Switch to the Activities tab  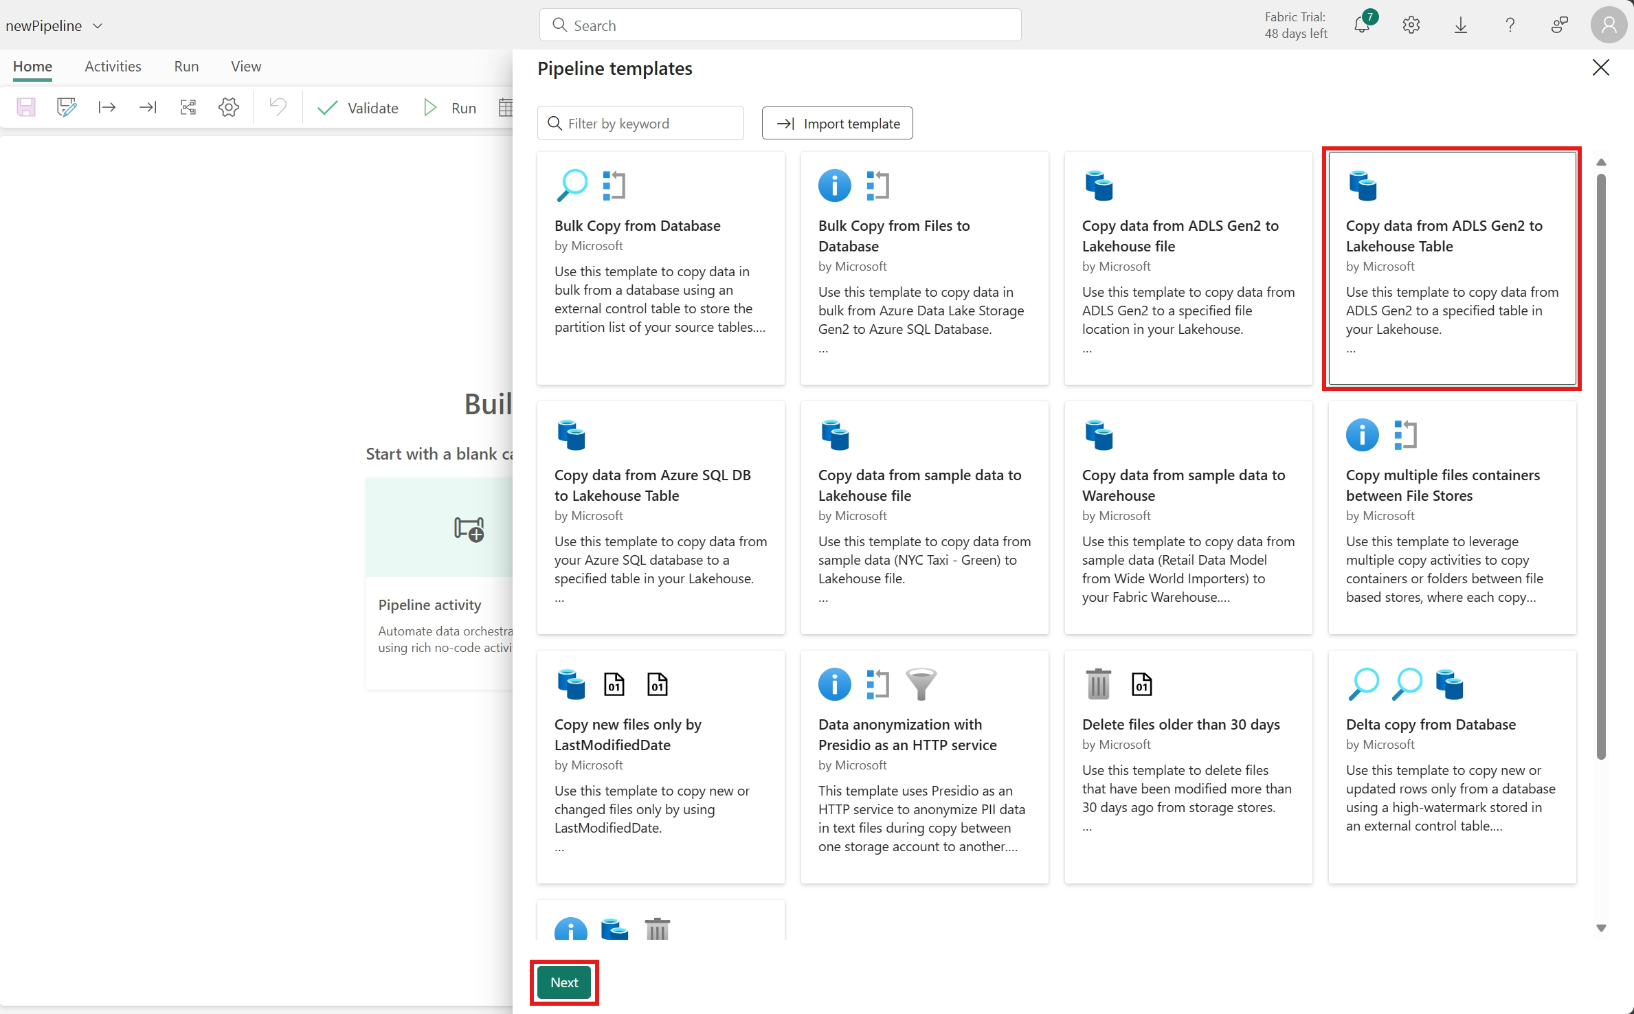pyautogui.click(x=113, y=67)
